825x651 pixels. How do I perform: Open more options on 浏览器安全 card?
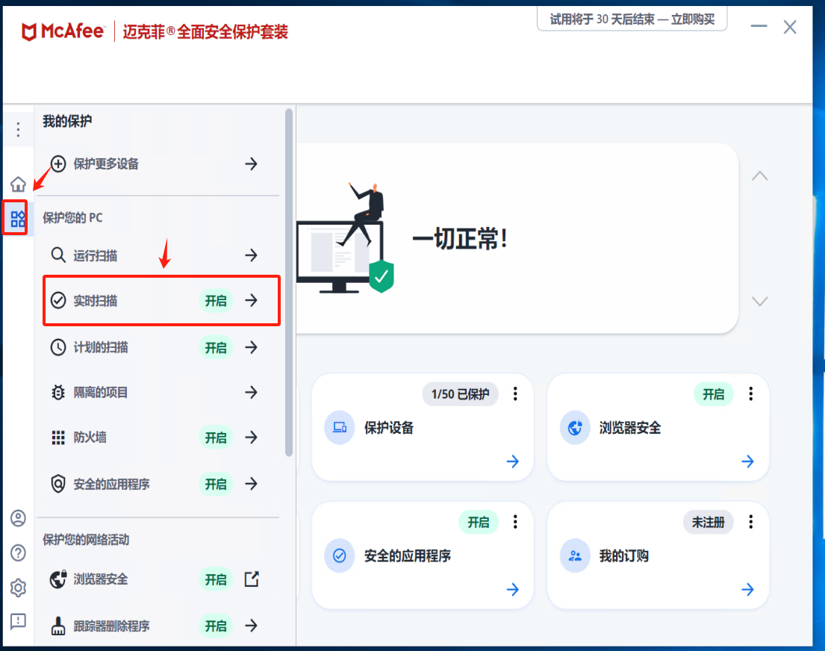[x=751, y=393]
